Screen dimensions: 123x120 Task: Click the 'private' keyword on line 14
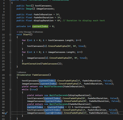pyautogui.click(x=21, y=26)
